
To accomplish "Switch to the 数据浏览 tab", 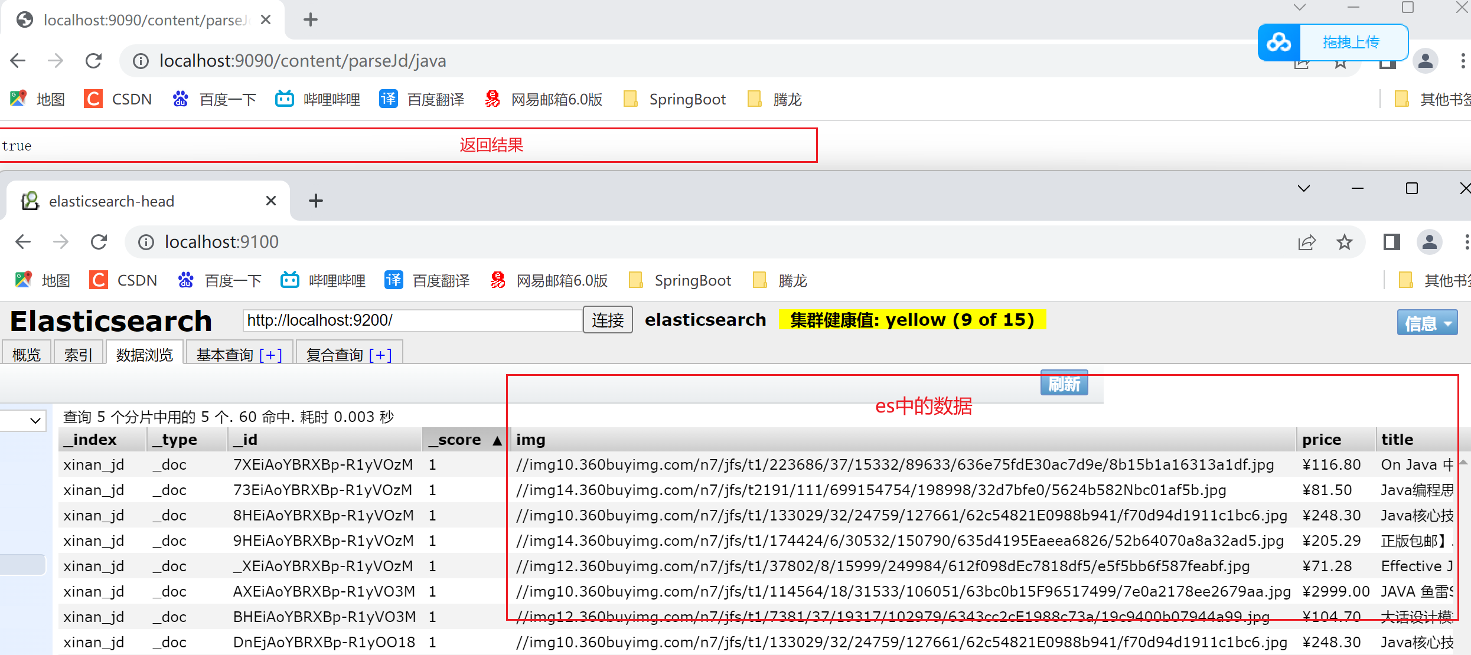I will pyautogui.click(x=145, y=354).
